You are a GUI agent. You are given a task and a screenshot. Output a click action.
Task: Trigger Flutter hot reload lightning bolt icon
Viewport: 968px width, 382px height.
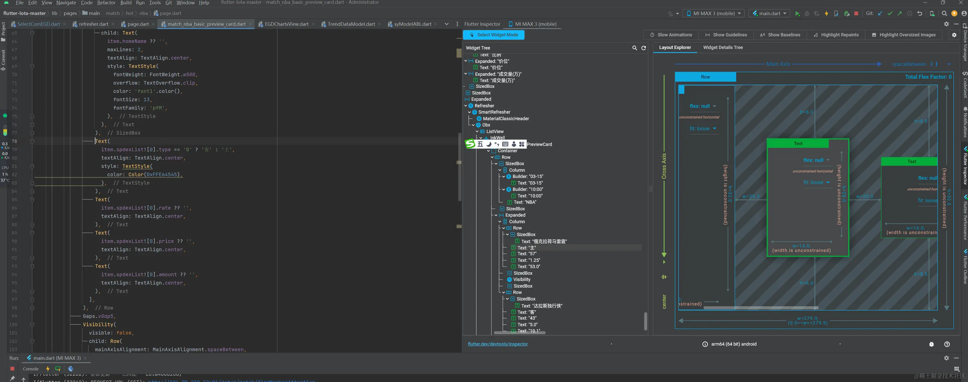click(x=826, y=13)
